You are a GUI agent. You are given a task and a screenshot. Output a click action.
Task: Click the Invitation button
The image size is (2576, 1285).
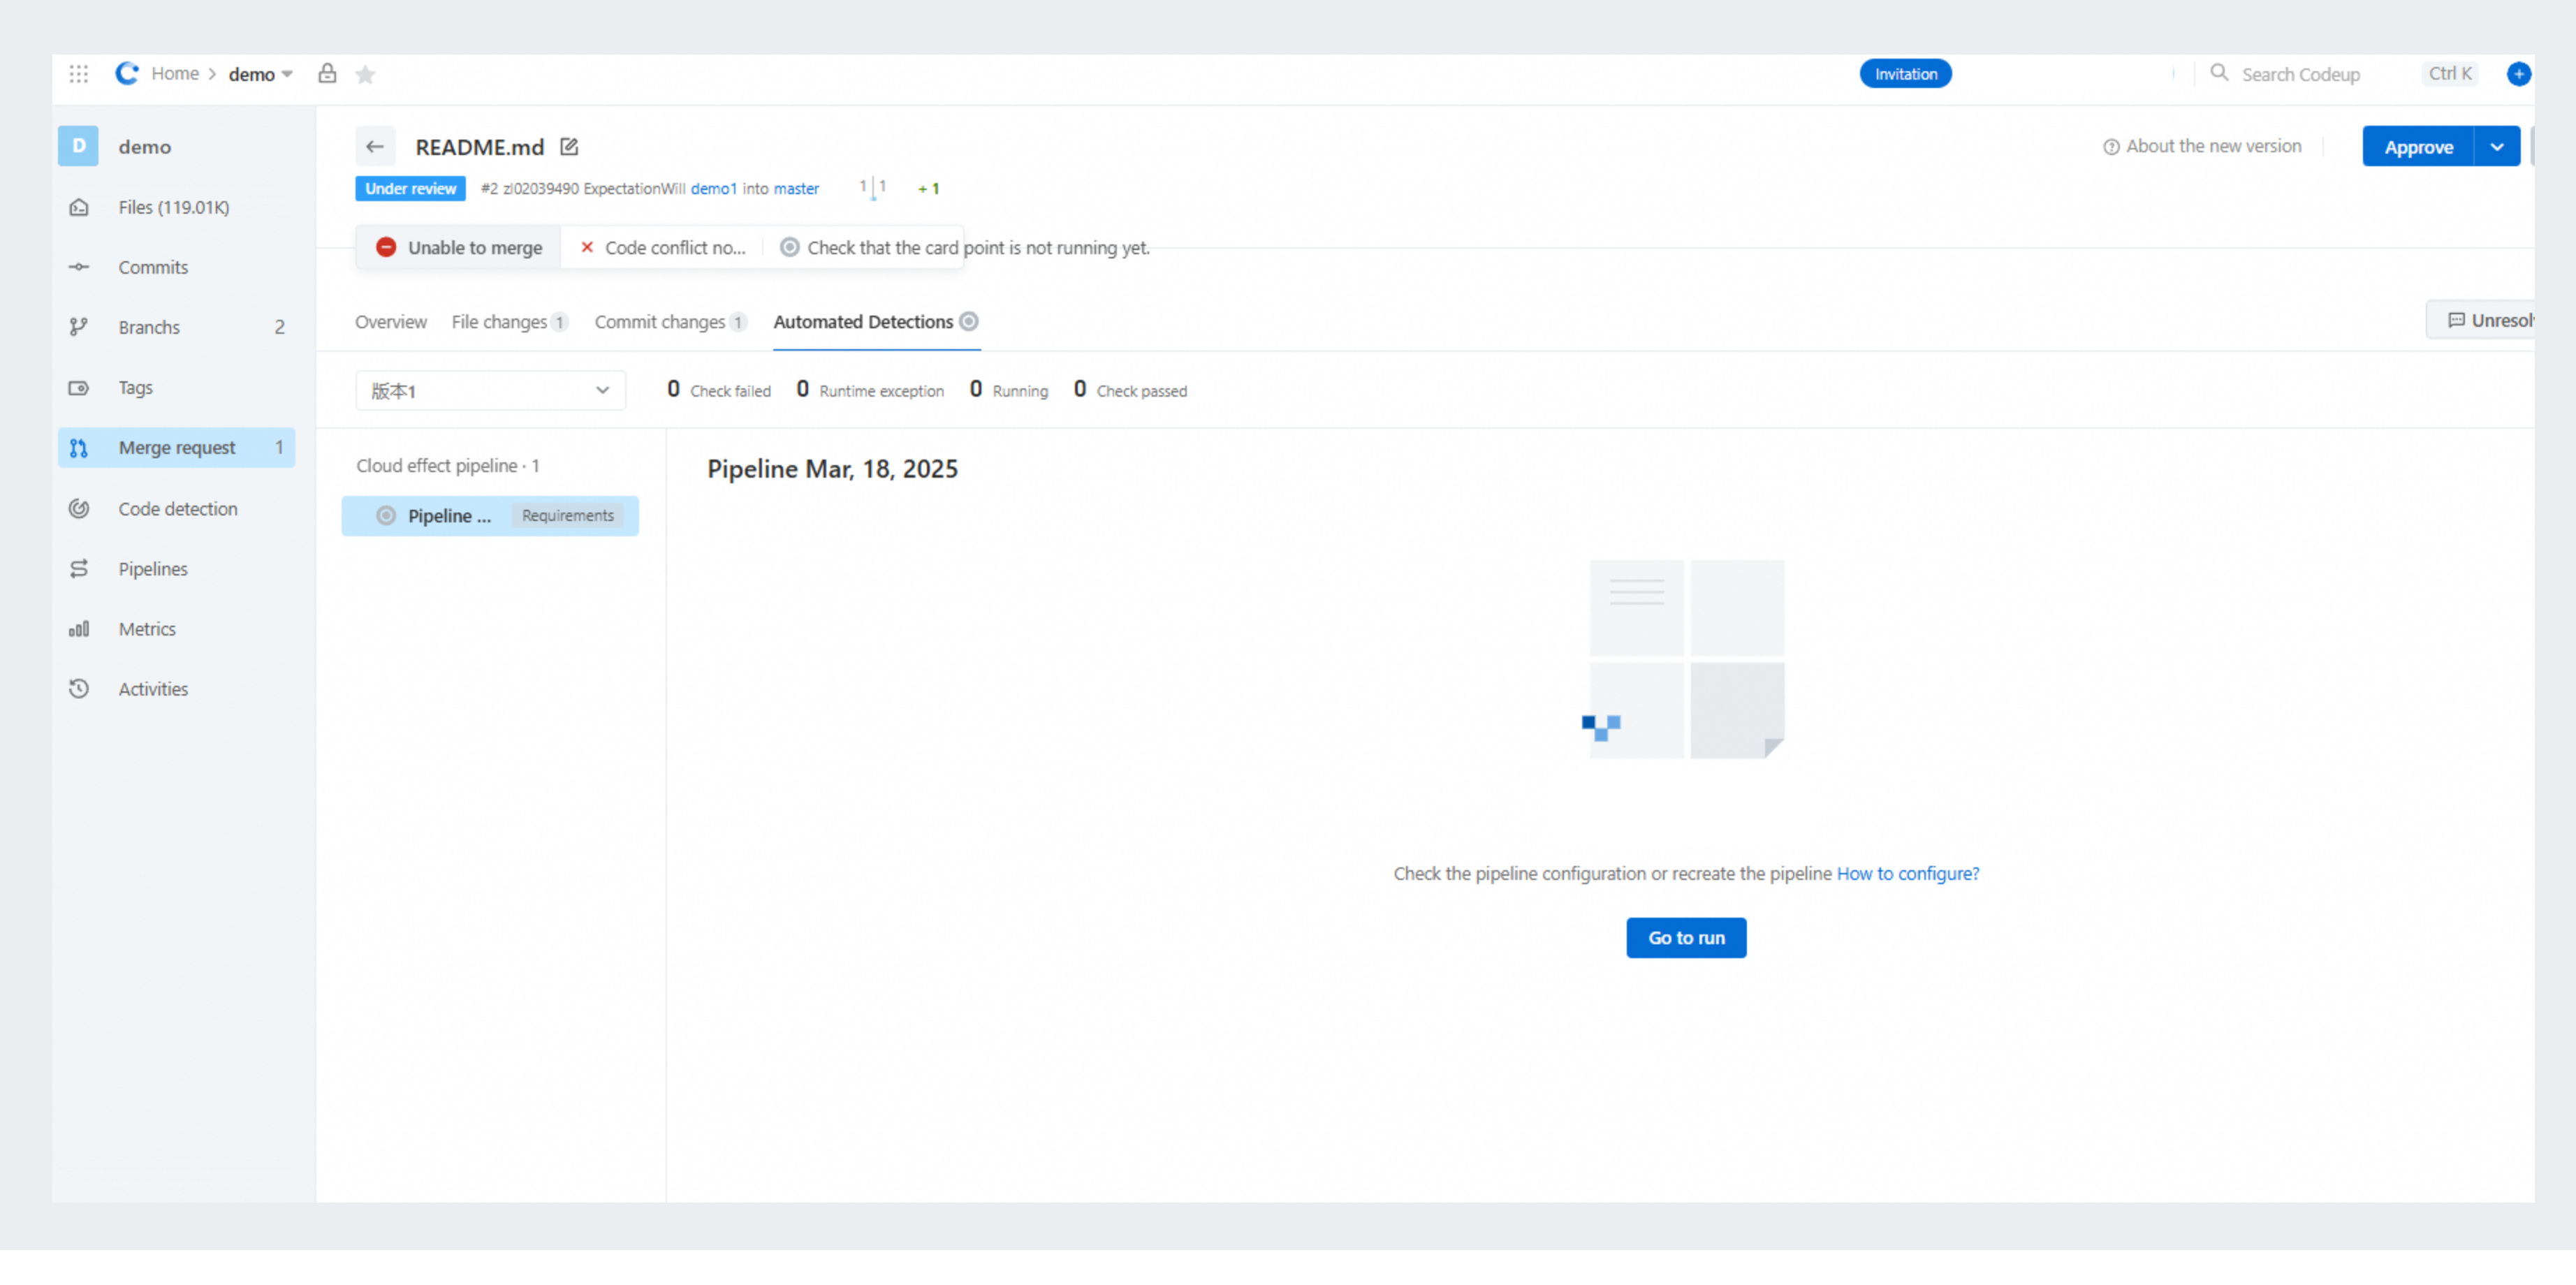(x=1905, y=74)
